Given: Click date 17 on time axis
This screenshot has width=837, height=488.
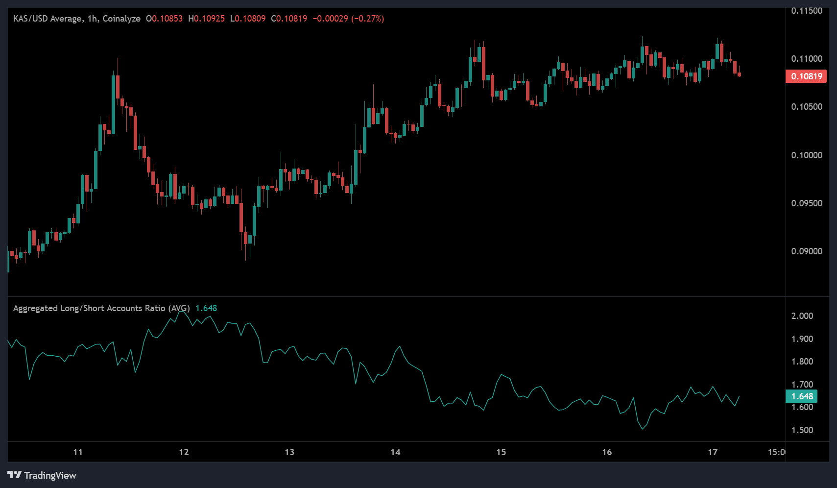Looking at the screenshot, I should (713, 452).
